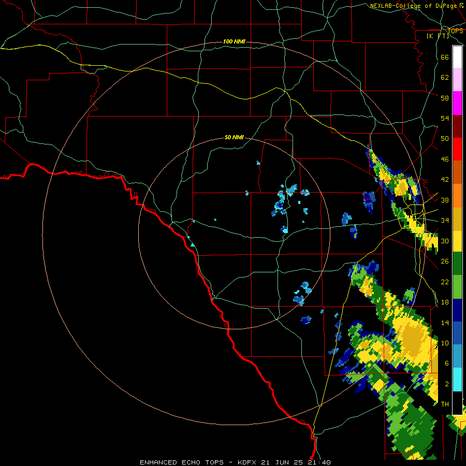Click the bright yellow legend swatch beside 30
Screen dimensions: 466x466
pyautogui.click(x=457, y=241)
